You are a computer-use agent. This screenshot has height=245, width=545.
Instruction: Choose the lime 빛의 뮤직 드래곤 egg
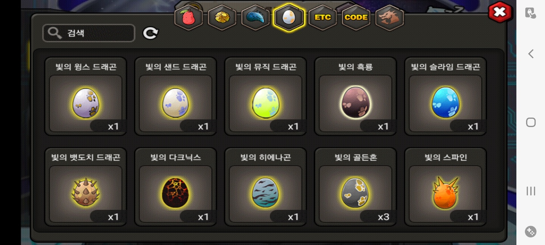266,96
